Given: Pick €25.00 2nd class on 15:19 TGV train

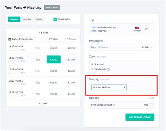Looking at the screenshot, I should (54, 82).
